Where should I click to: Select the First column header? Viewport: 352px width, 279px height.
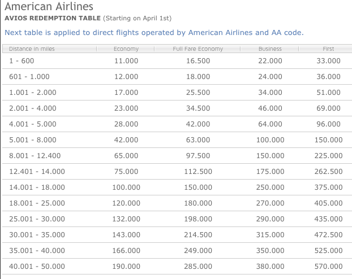pos(328,49)
